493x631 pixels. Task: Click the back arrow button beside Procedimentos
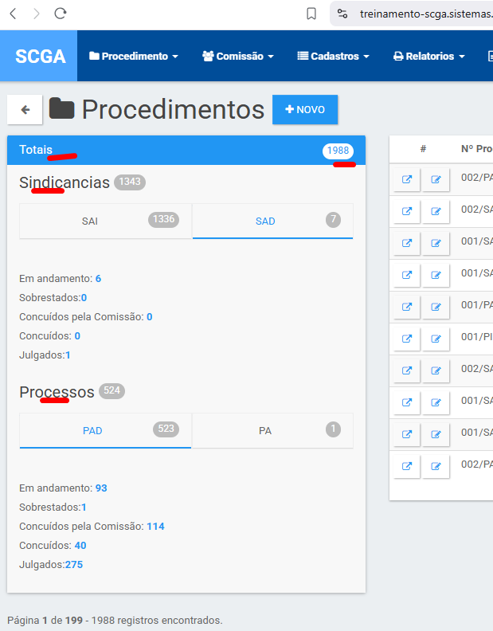click(x=25, y=110)
